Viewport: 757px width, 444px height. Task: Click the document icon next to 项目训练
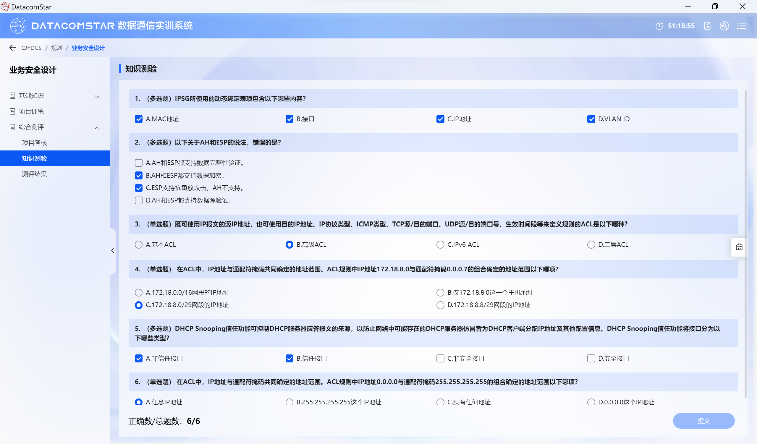coord(12,111)
